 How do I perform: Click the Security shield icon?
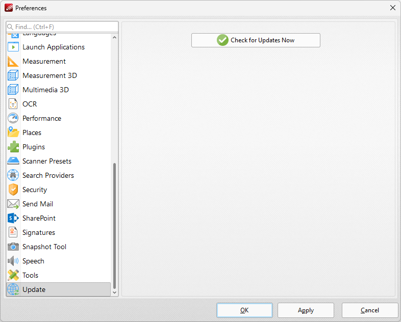click(13, 190)
